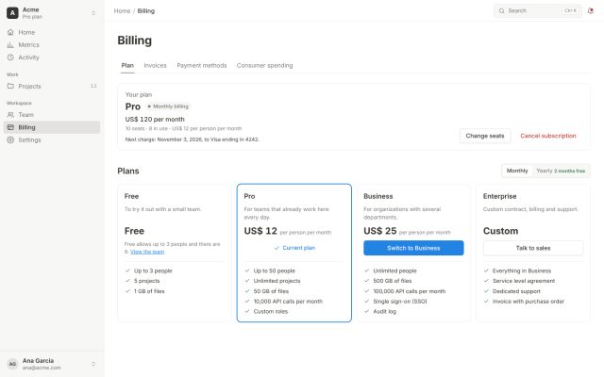Click the Metrics bar chart icon
The height and width of the screenshot is (377, 604).
[x=10, y=45]
